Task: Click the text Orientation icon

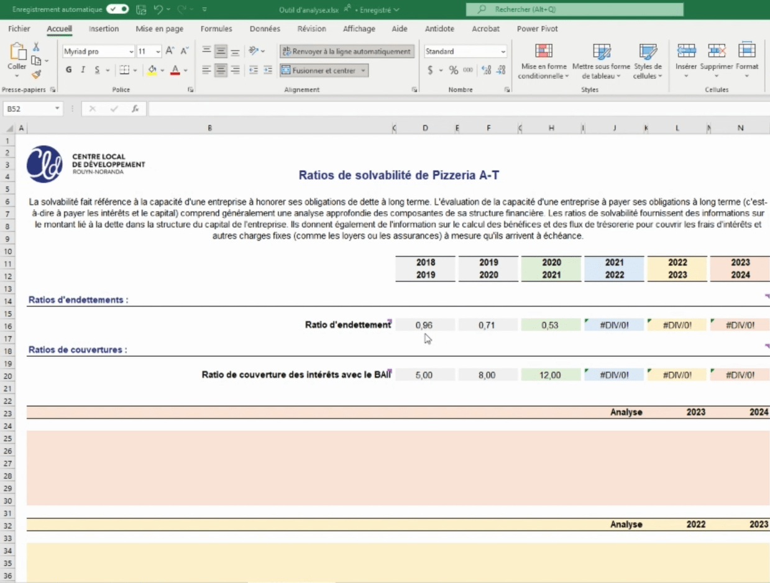Action: coord(254,52)
